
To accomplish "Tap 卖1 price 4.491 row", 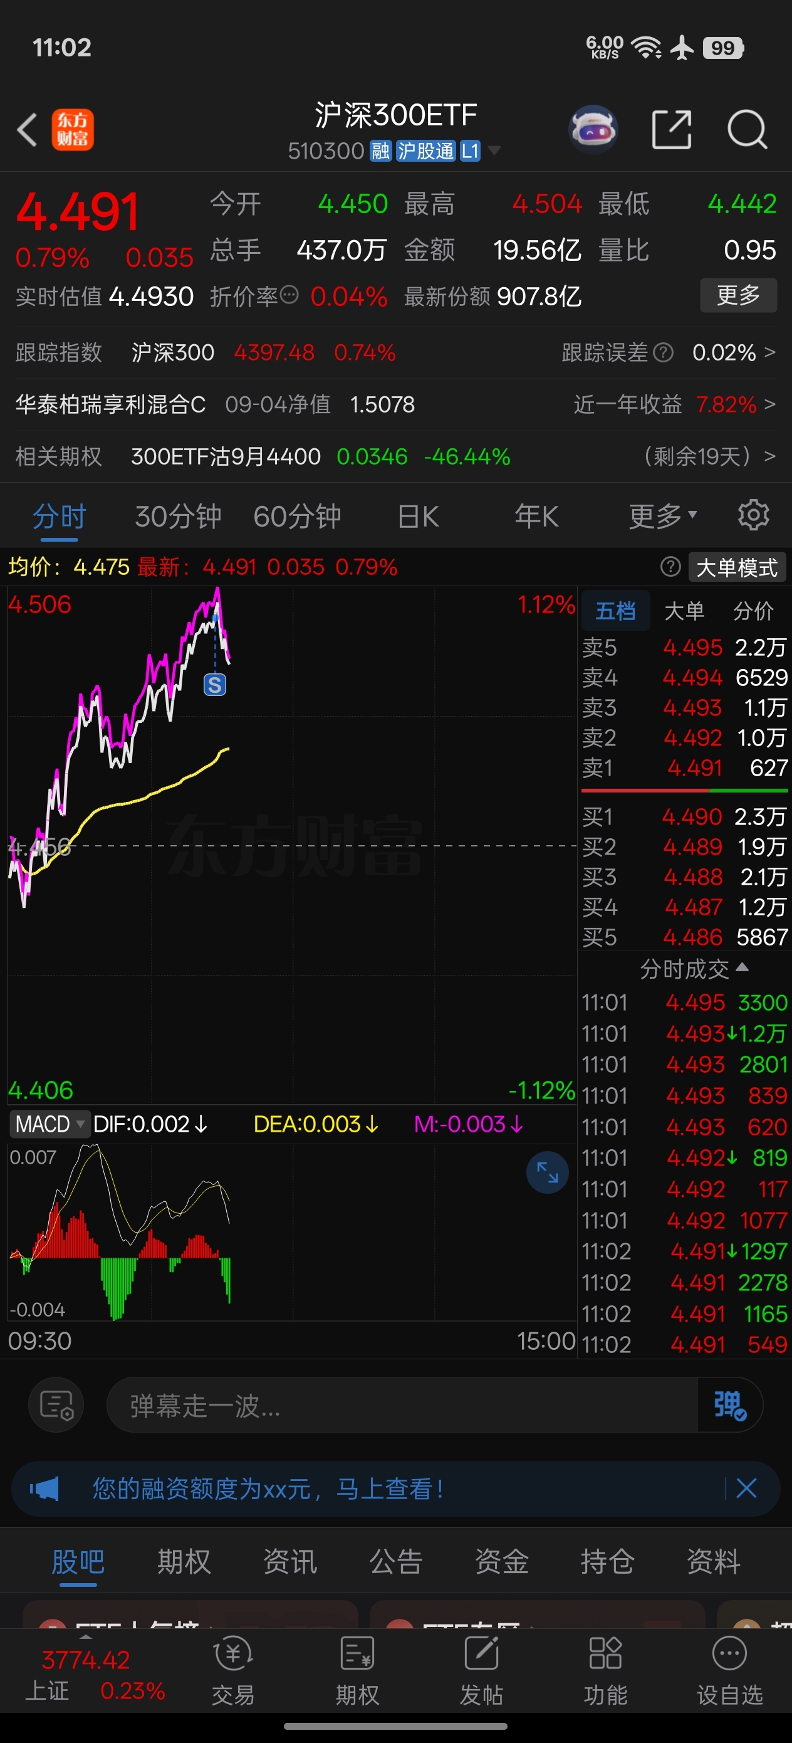I will click(685, 767).
